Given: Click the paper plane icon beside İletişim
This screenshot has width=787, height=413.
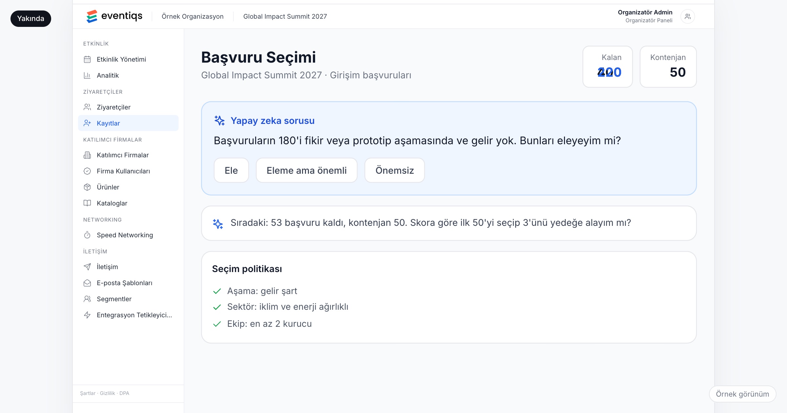Looking at the screenshot, I should point(87,267).
